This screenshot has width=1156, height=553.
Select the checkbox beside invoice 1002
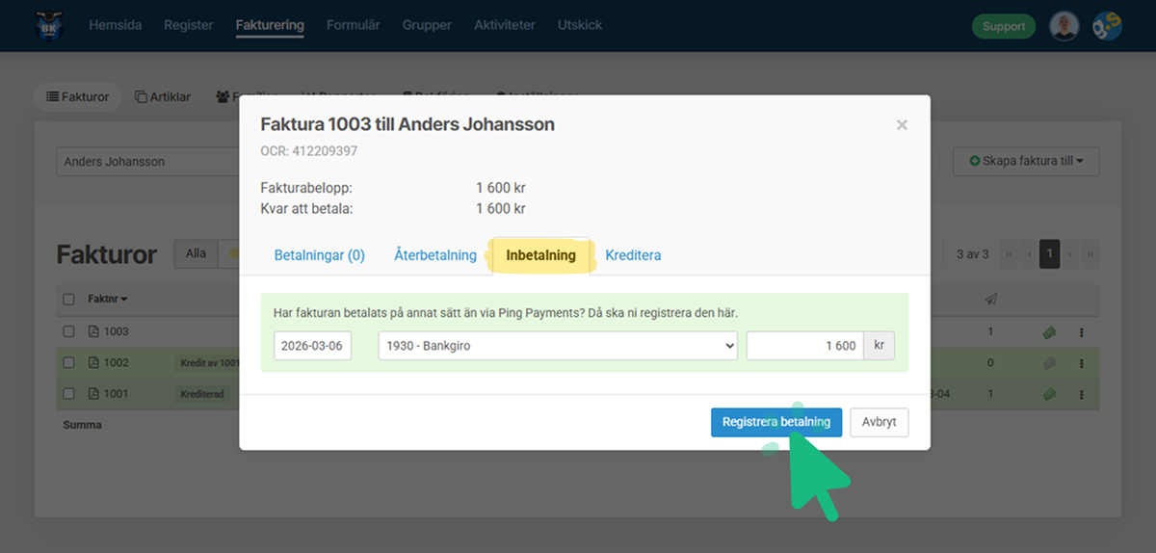pos(68,363)
